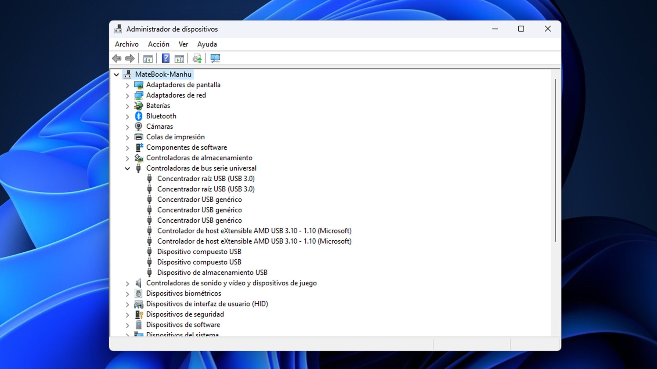657x369 pixels.
Task: Expand the Baterías category
Action: pos(127,106)
